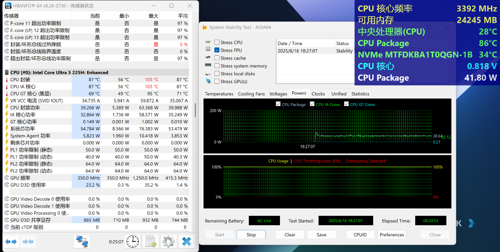The image size is (500, 252).
Task: Enable the Stress CPU checkbox
Action: (x=217, y=43)
